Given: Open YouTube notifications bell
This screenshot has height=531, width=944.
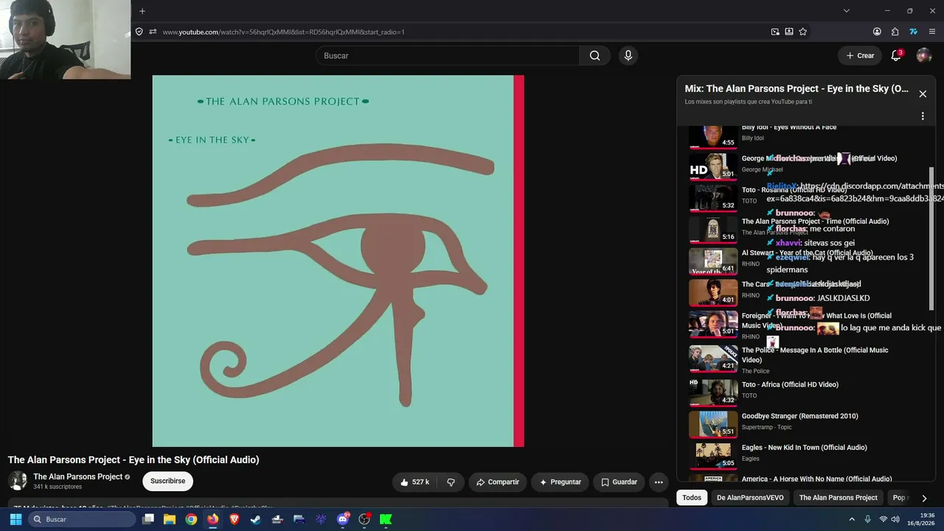Looking at the screenshot, I should pos(896,55).
